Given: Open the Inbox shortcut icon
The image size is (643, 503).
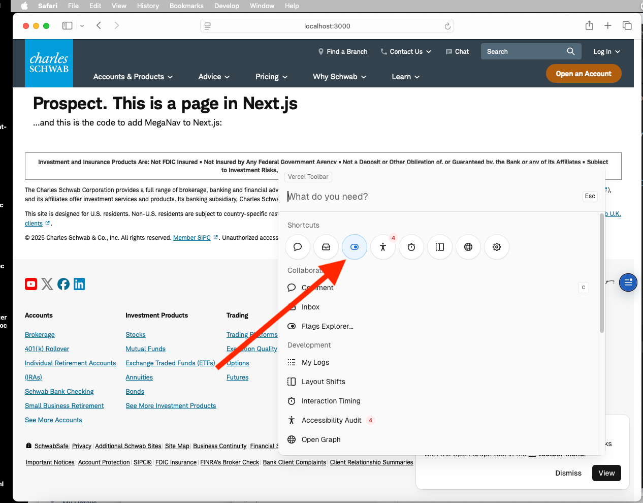Looking at the screenshot, I should [326, 247].
